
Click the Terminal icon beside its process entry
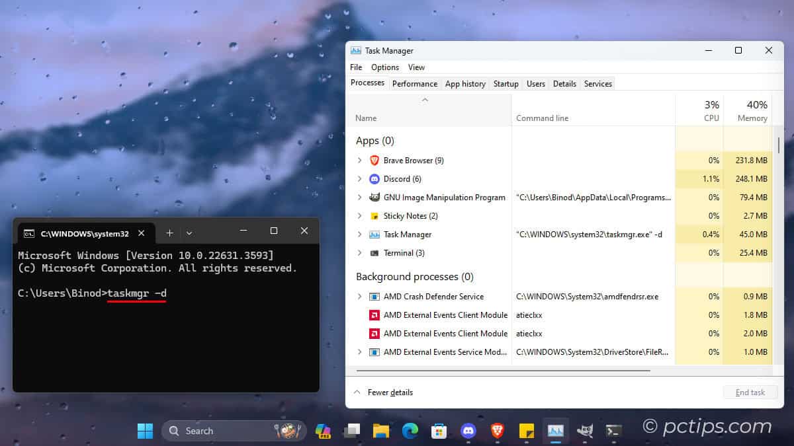point(374,252)
